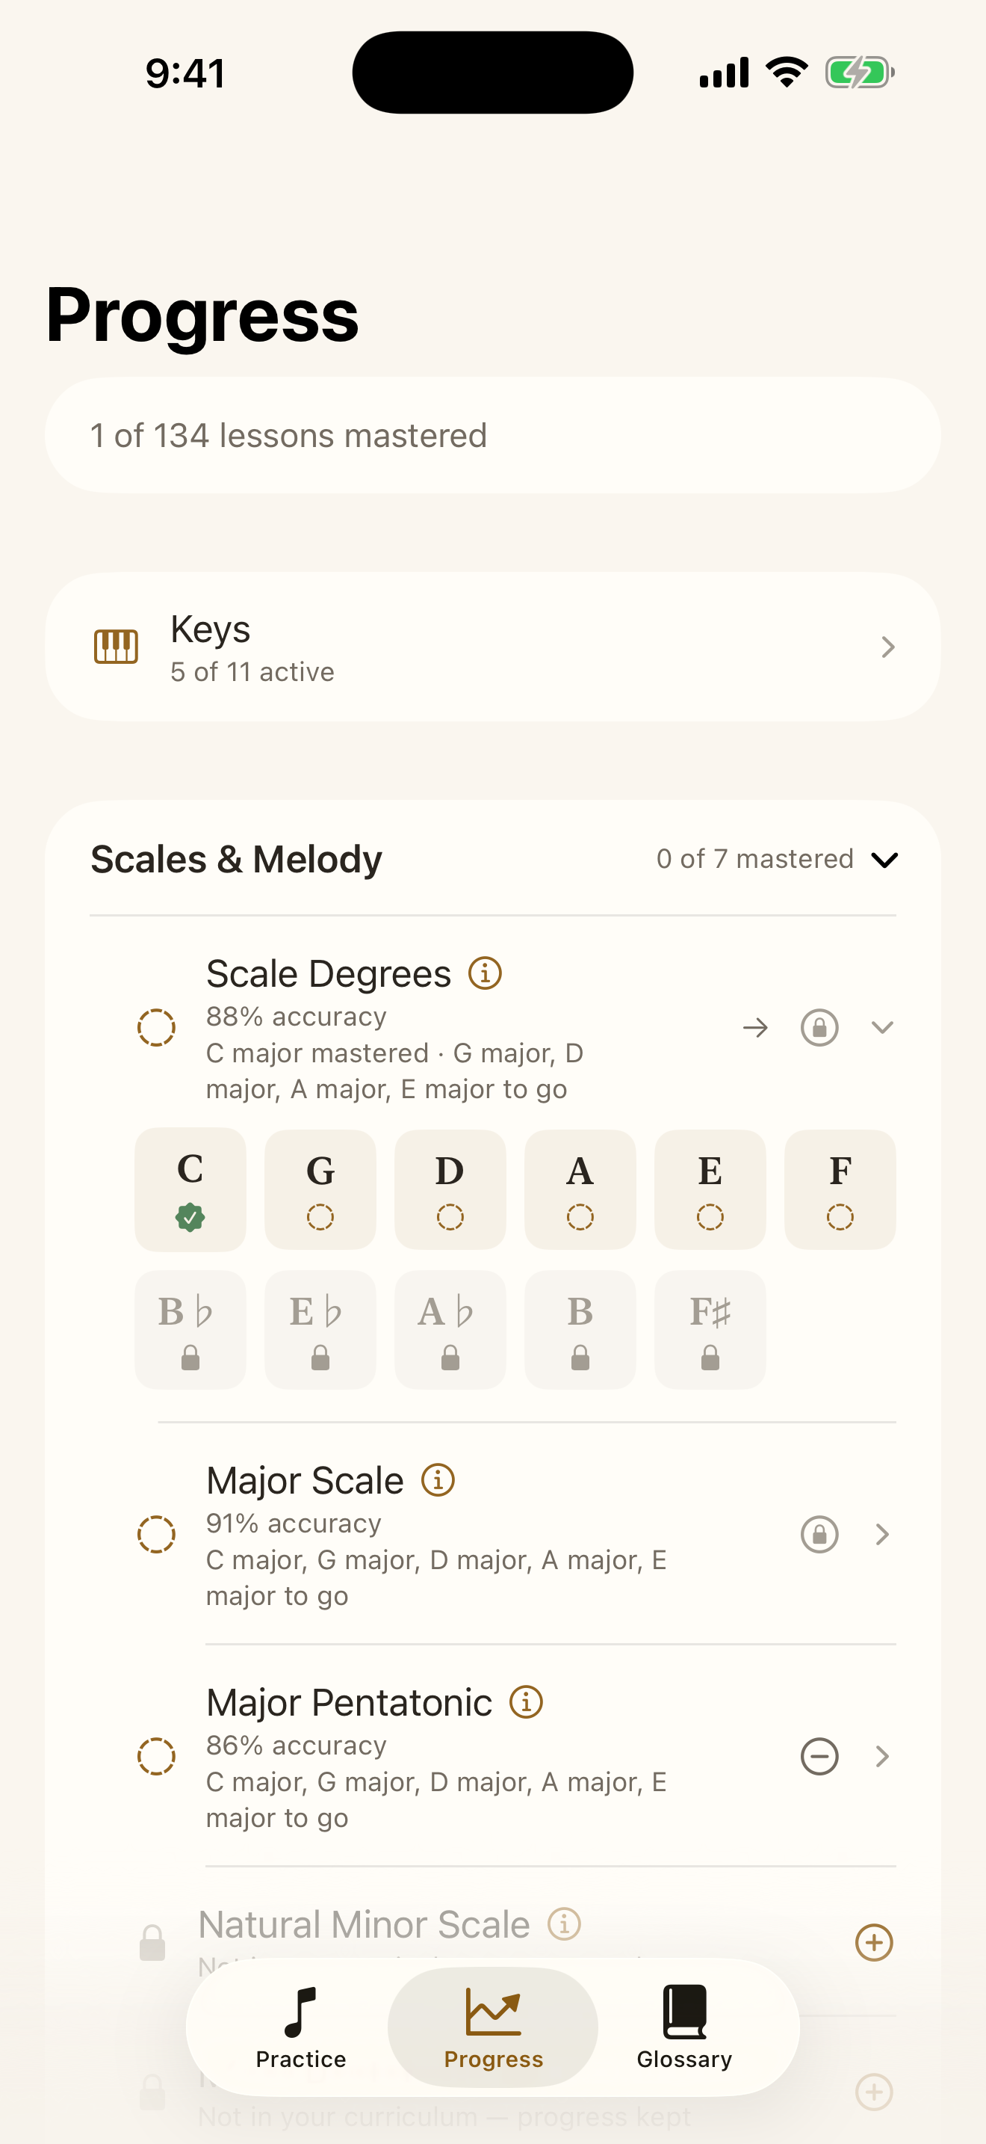The width and height of the screenshot is (986, 2144).
Task: Tap the locked B flat key tile
Action: [x=190, y=1329]
